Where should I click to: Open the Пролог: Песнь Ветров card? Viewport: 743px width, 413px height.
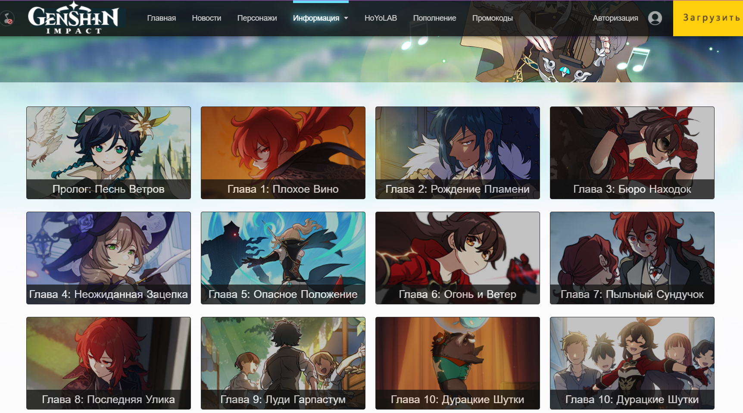[109, 153]
